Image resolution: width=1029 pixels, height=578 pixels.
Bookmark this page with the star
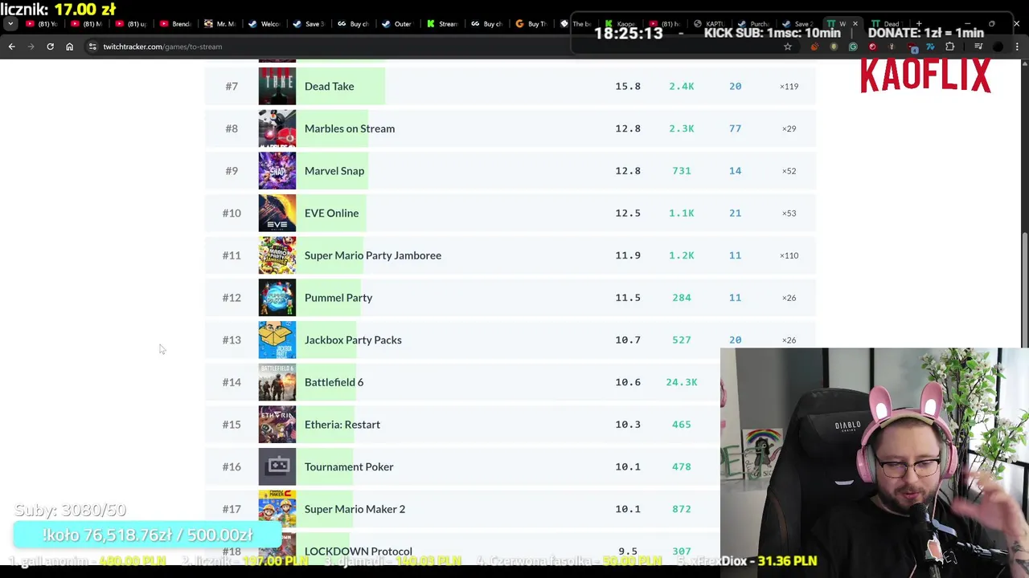788,47
